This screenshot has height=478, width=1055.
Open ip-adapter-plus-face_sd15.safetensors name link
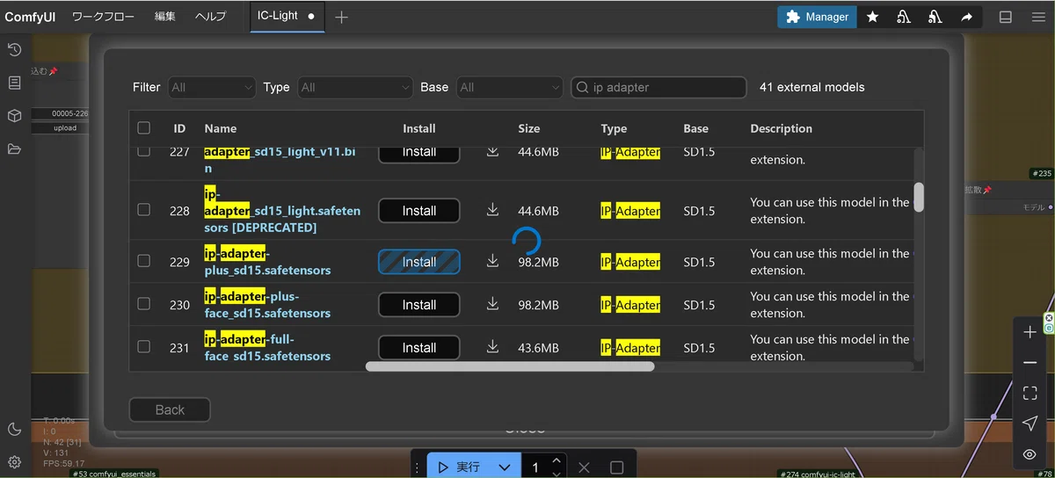point(267,305)
